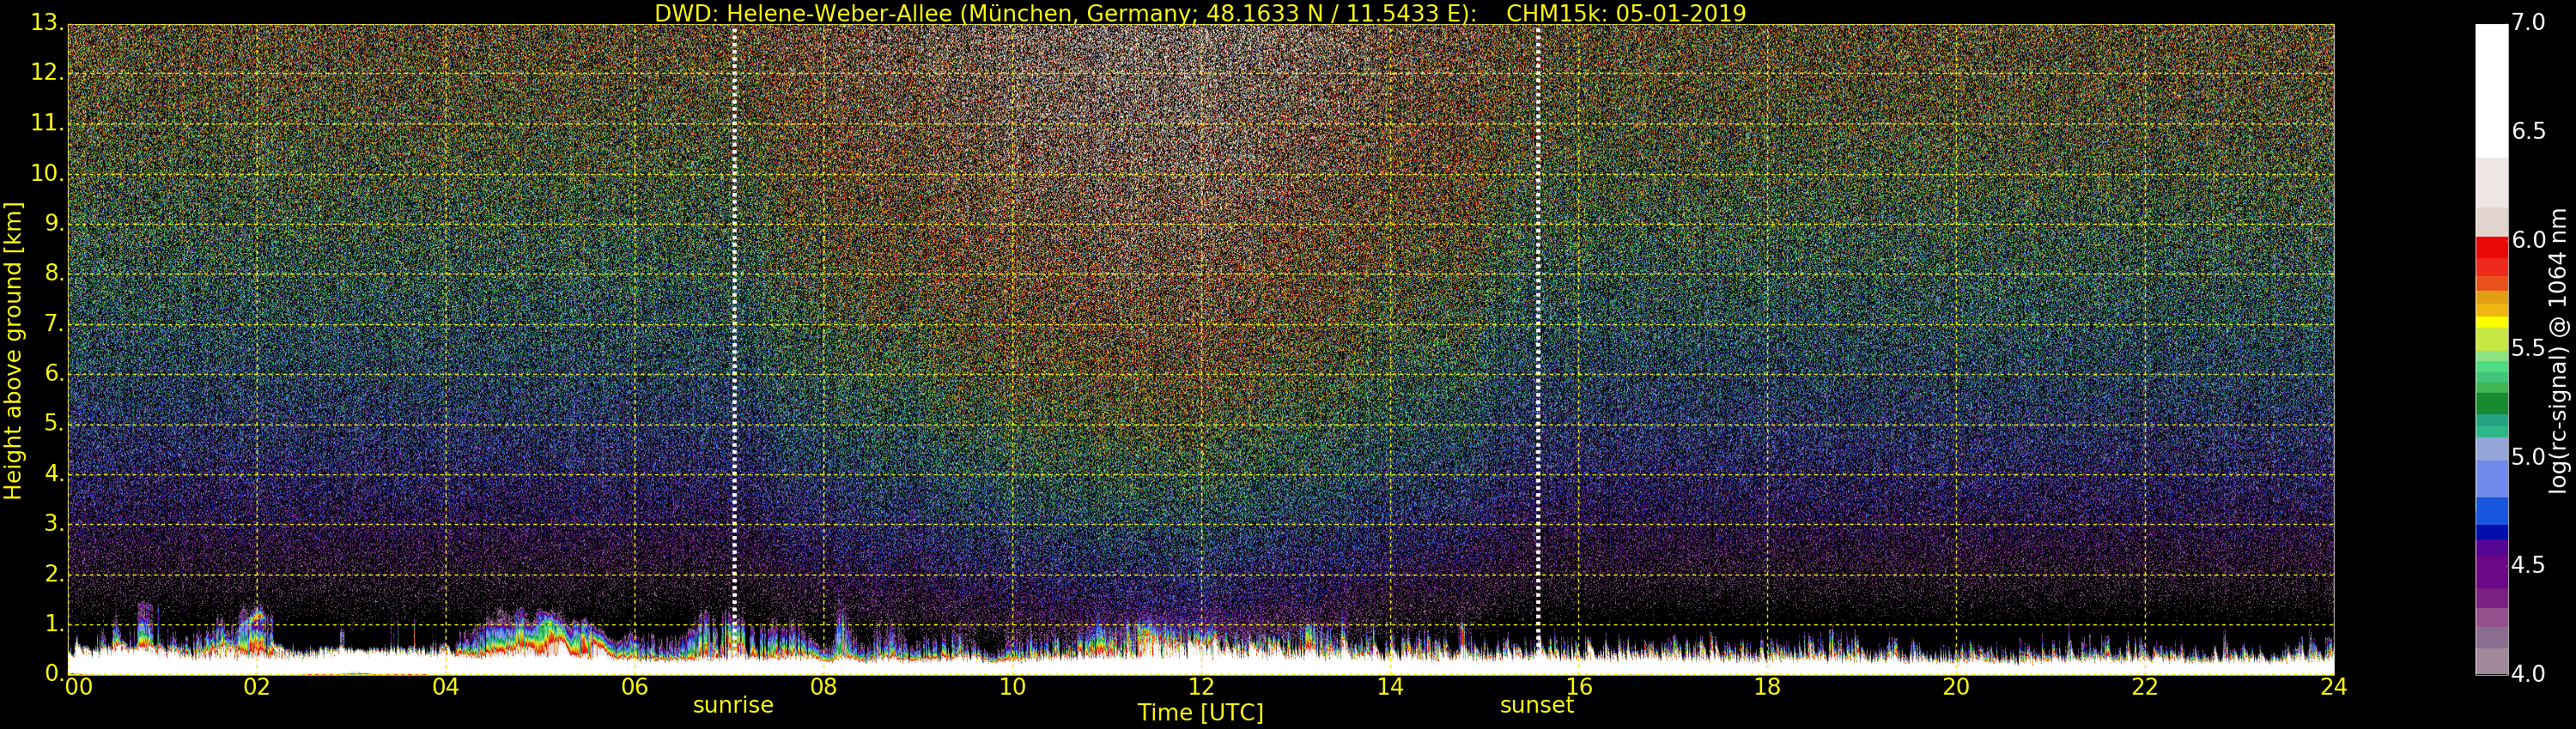The image size is (2576, 729).
Task: Click time-axis tick label '22'
Action: 2146,687
